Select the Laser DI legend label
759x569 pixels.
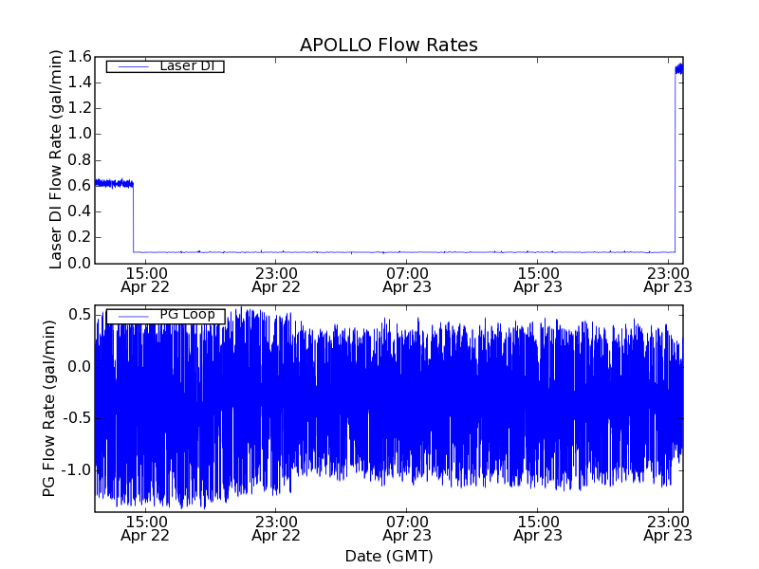click(x=185, y=65)
